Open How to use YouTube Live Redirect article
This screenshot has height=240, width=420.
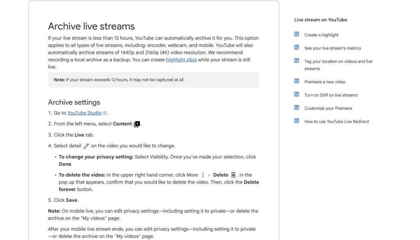(x=336, y=122)
